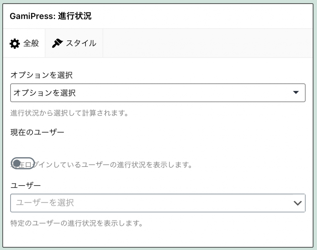This screenshot has height=250, width=317.
Task: Click the ユーザーを選択 placeholder text
Action: [x=45, y=203]
